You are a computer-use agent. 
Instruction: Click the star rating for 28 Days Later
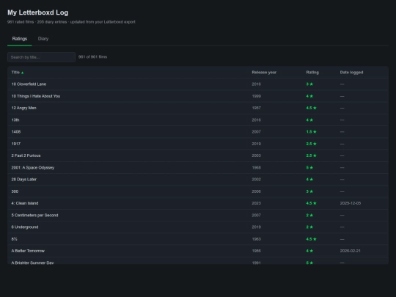click(x=309, y=180)
